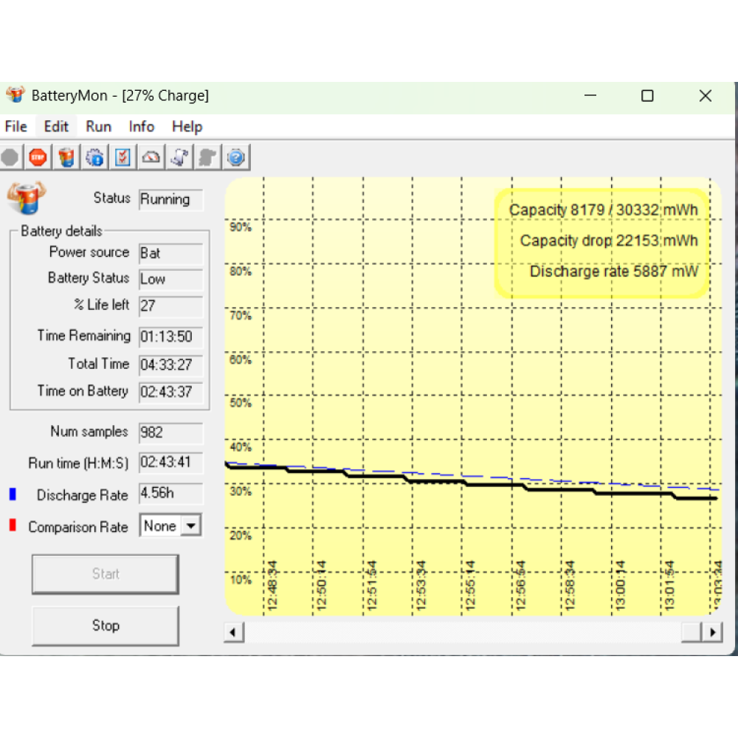Expand the Comparison Rate dropdown
738x738 pixels.
(x=191, y=526)
